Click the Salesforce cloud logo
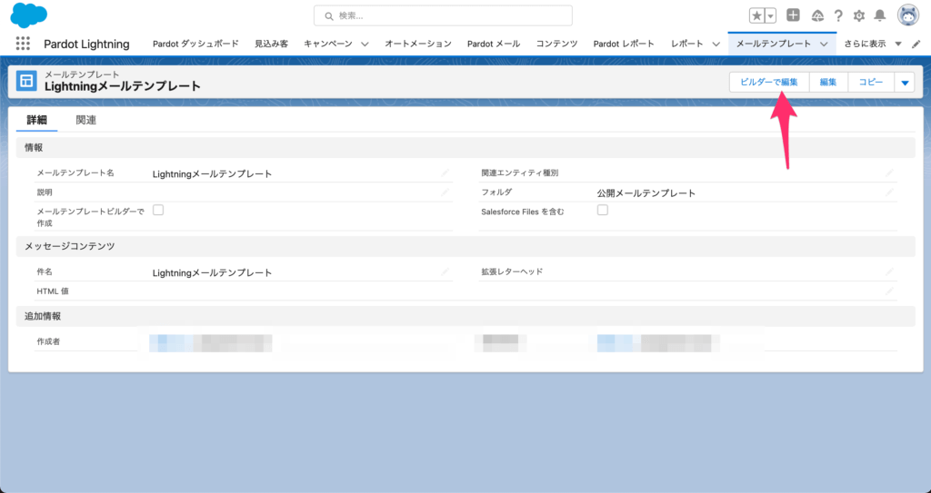The image size is (931, 493). pos(28,15)
